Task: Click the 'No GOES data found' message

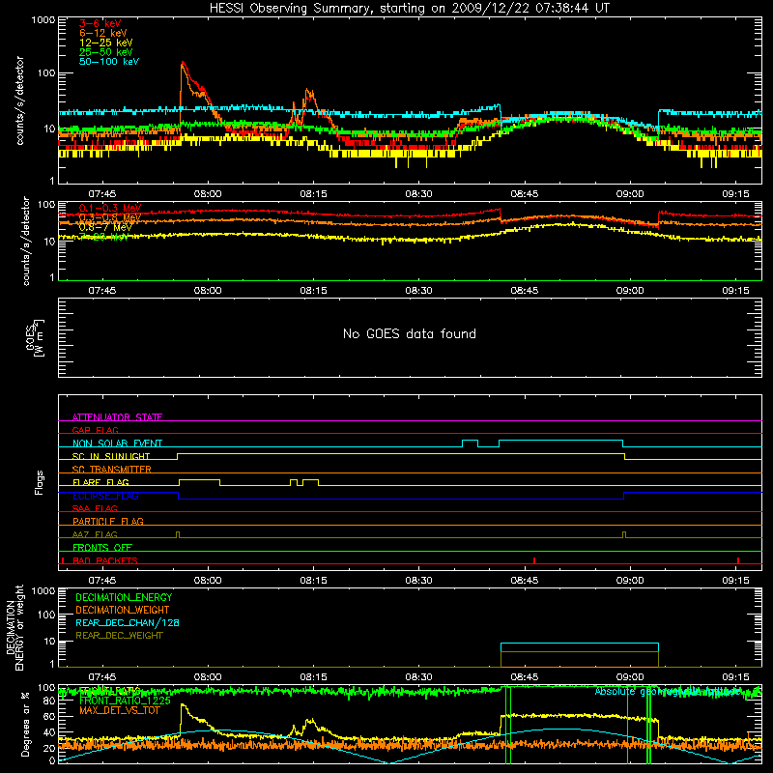Action: point(410,333)
